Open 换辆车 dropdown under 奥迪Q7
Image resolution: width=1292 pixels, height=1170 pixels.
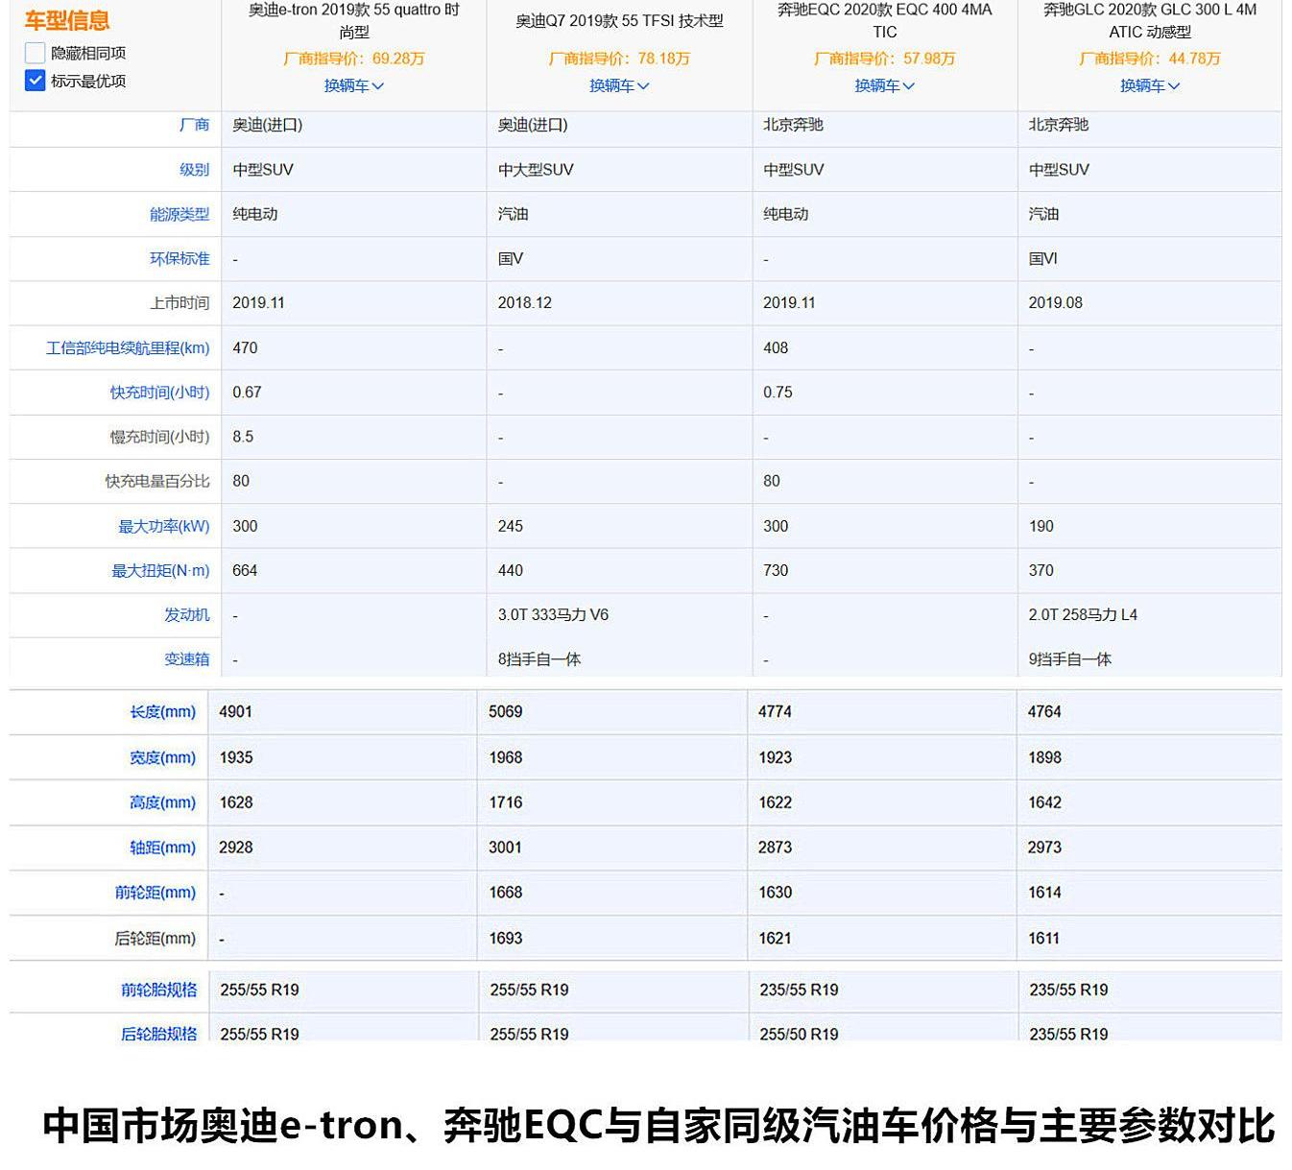pos(619,85)
